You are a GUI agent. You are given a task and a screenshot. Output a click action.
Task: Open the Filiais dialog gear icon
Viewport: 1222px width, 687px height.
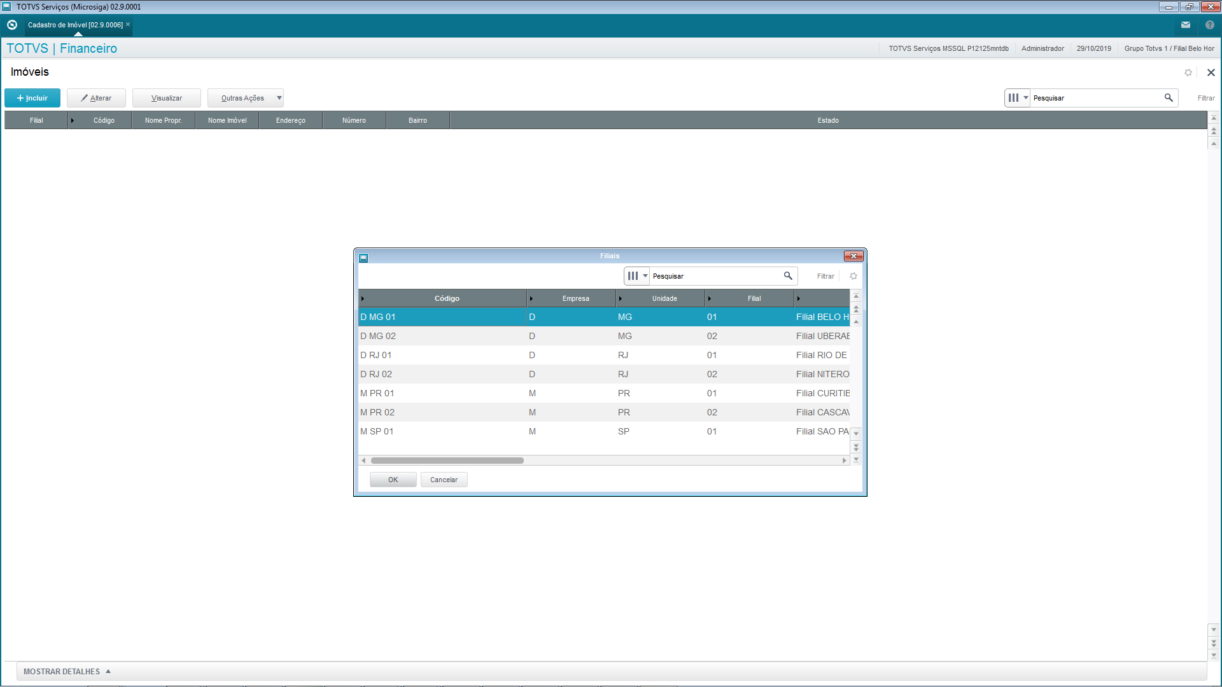(x=853, y=276)
